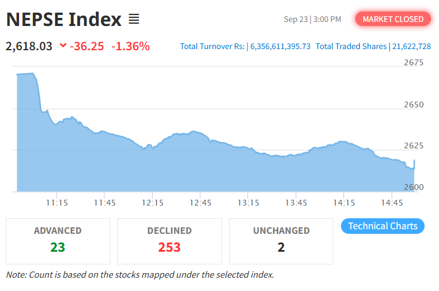This screenshot has height=291, width=439.
Task: Click the red down-arrow change indicator
Action: (63, 45)
